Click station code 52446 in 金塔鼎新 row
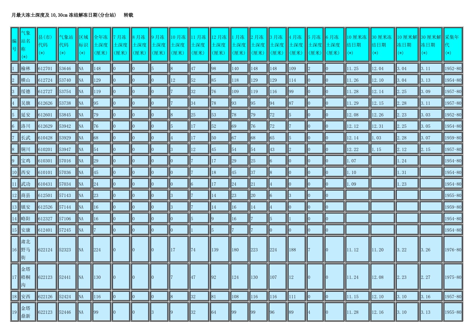This screenshot has height=335, width=473. coord(65,312)
